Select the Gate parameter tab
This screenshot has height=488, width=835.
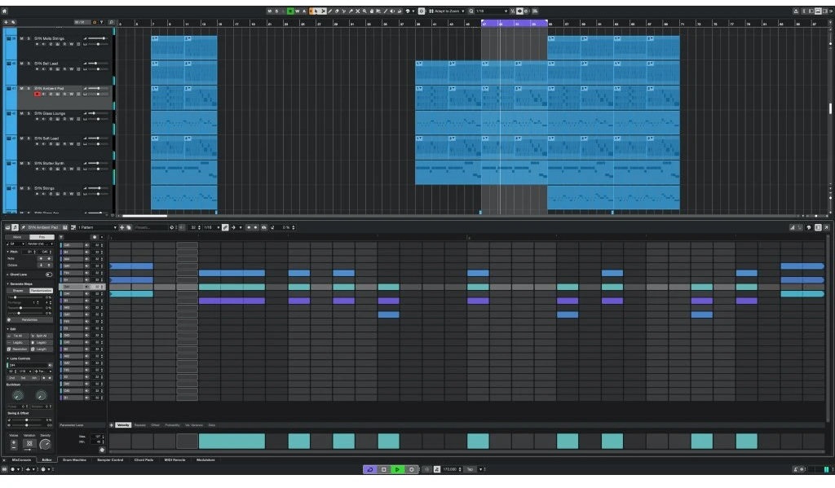point(211,425)
